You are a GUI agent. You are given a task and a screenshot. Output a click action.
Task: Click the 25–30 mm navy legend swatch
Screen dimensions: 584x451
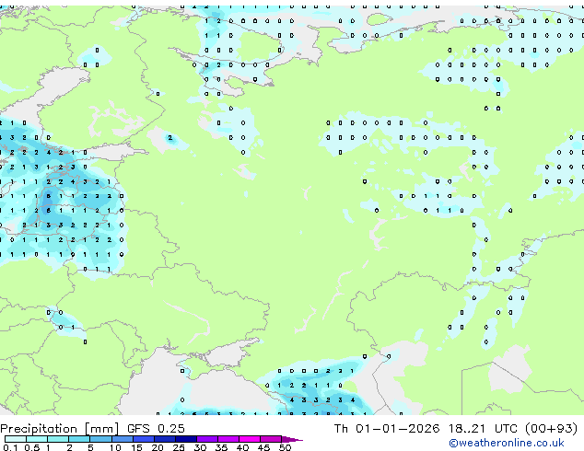tap(186, 439)
